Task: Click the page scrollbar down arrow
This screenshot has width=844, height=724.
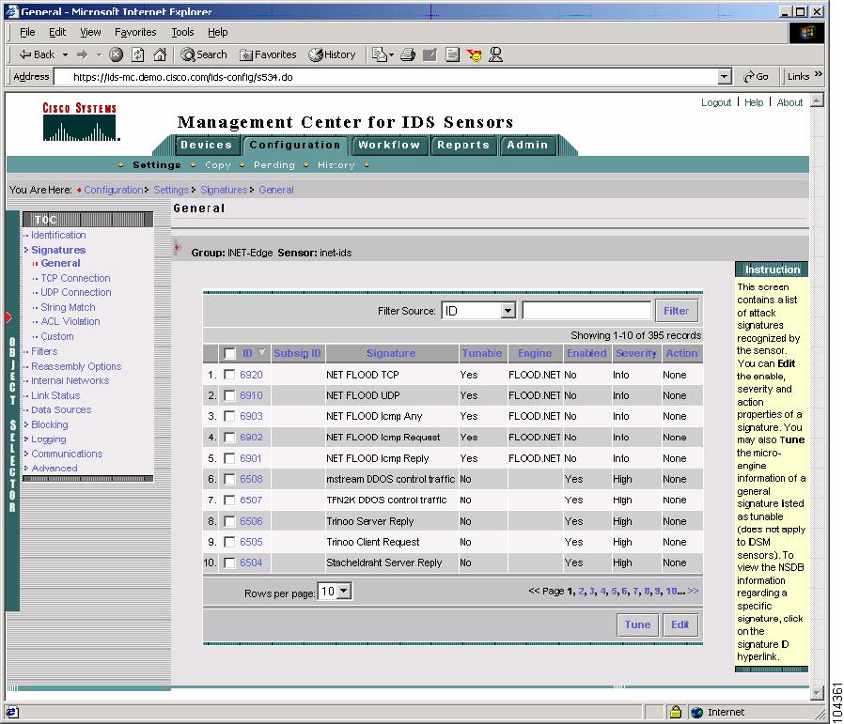Action: tap(817, 693)
